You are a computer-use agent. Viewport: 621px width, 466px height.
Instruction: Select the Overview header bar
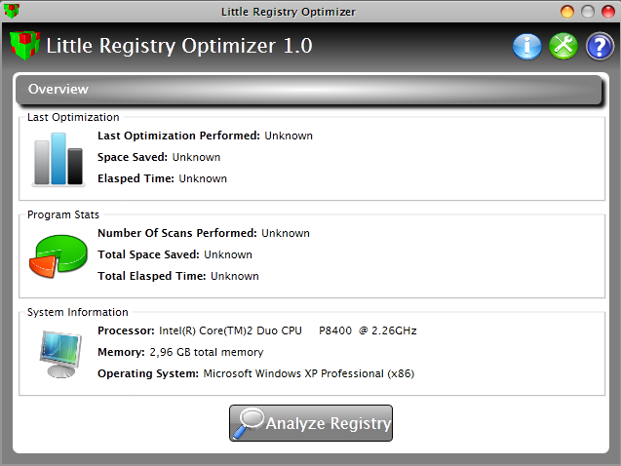[309, 90]
